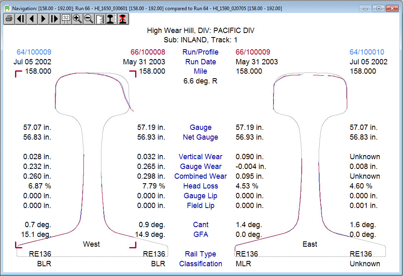
Task: Advance to the next profile
Action: 43,19
